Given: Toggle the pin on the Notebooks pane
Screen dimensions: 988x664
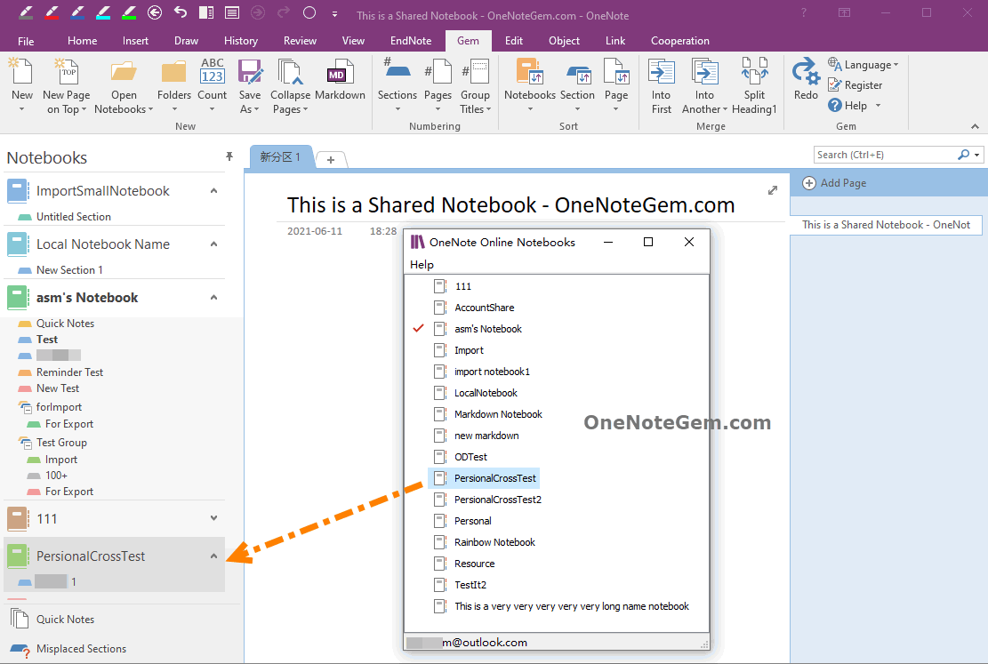Looking at the screenshot, I should [x=229, y=156].
